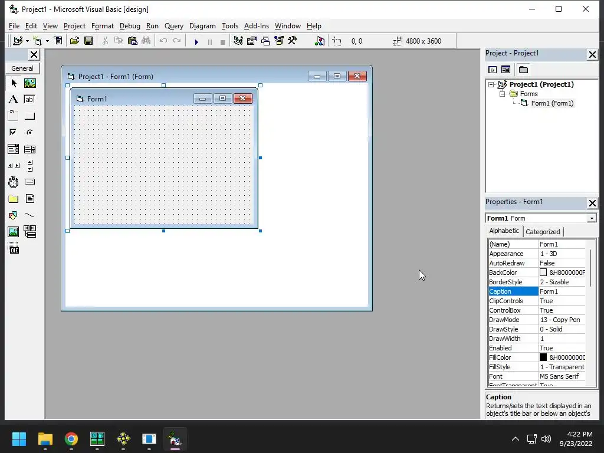Open Data View Window from toolbar
Image resolution: width=604 pixels, height=453 pixels.
320,41
